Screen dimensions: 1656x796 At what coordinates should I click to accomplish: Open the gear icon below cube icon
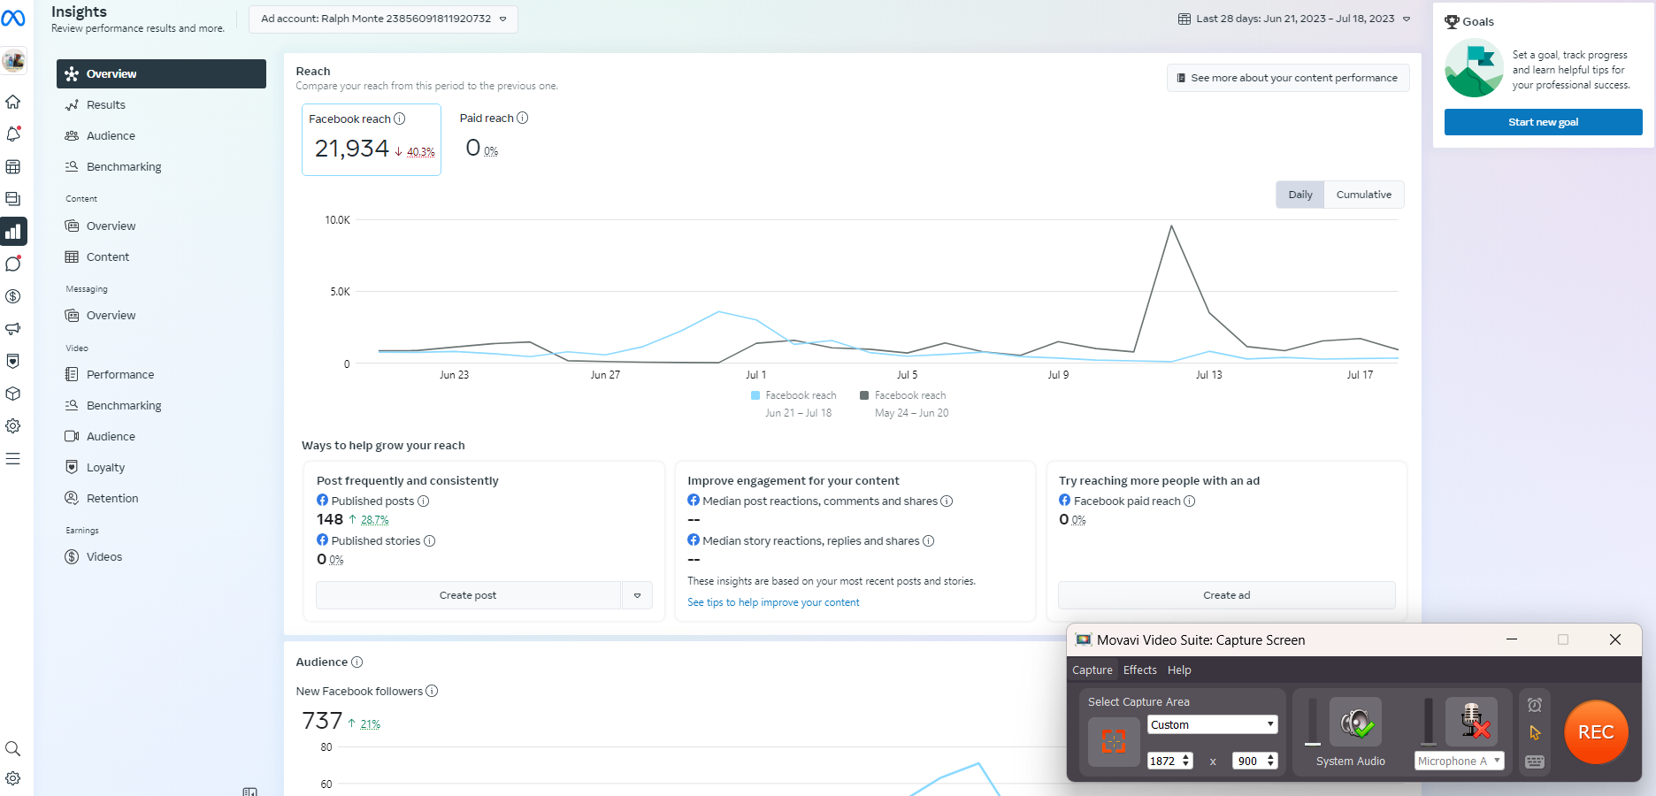13,425
